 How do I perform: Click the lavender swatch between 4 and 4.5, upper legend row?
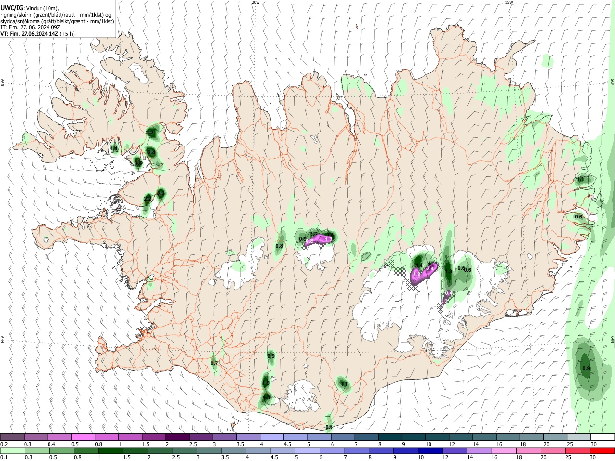pyautogui.click(x=272, y=437)
